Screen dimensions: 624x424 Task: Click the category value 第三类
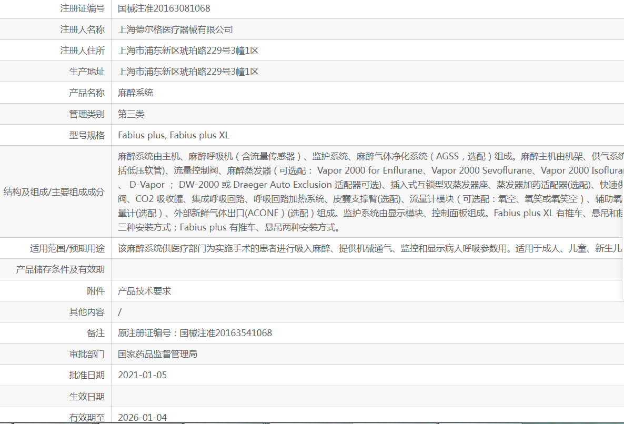(131, 114)
